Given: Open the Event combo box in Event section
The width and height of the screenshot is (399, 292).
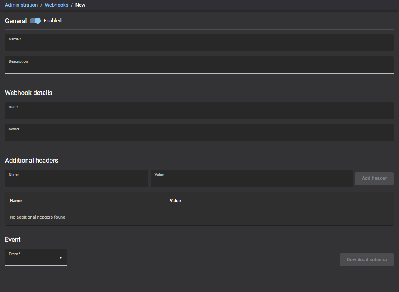Looking at the screenshot, I should [x=35, y=257].
